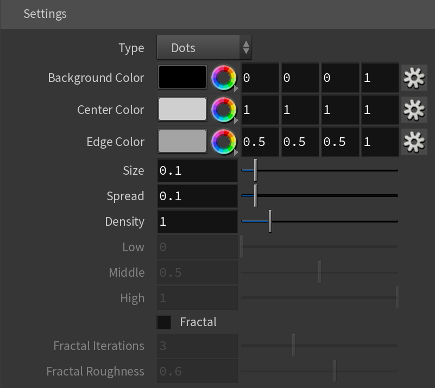
Task: Click gear icon beside Background Color values
Action: tap(414, 78)
